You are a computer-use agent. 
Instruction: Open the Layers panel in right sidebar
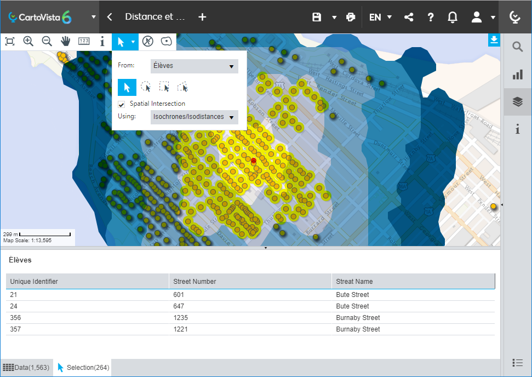(517, 101)
